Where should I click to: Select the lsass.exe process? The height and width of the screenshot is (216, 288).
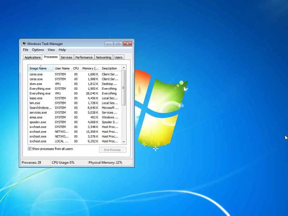click(x=75, y=98)
